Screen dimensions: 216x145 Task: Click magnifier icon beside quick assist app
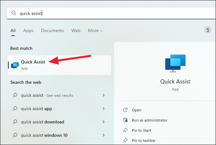[15, 109]
